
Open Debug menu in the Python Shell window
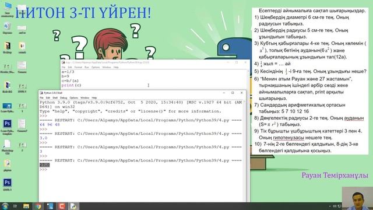point(64,98)
